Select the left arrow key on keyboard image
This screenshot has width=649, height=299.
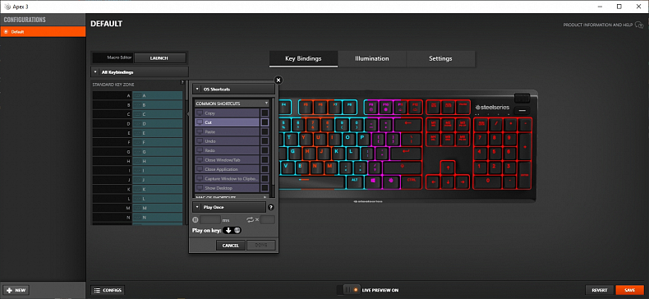point(434,182)
